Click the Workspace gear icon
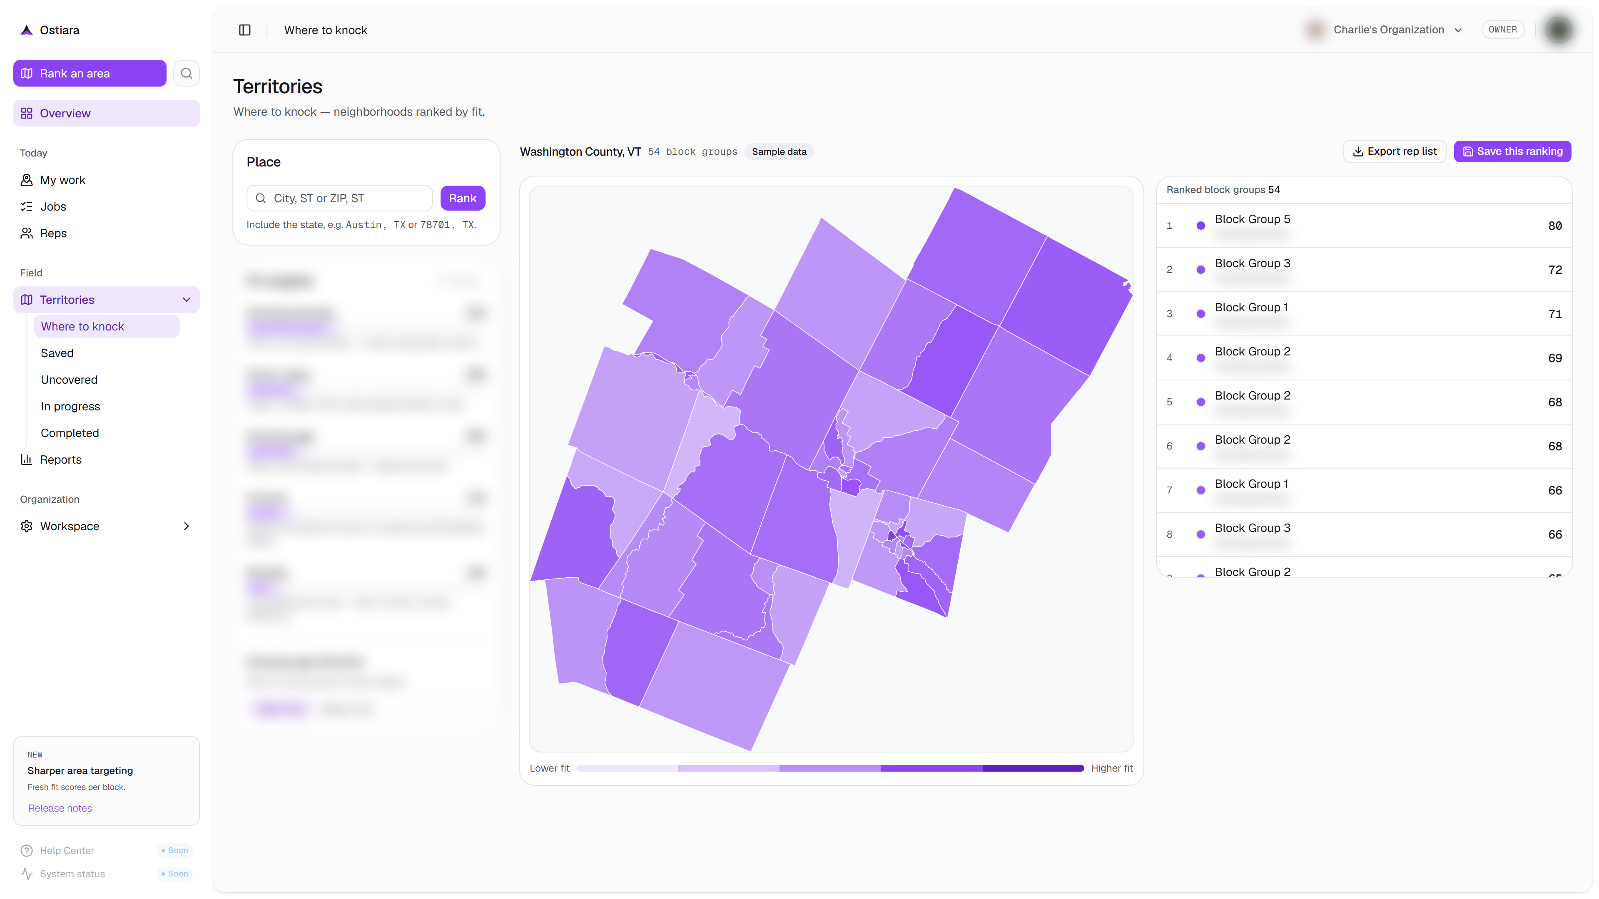The height and width of the screenshot is (899, 1599). (27, 526)
